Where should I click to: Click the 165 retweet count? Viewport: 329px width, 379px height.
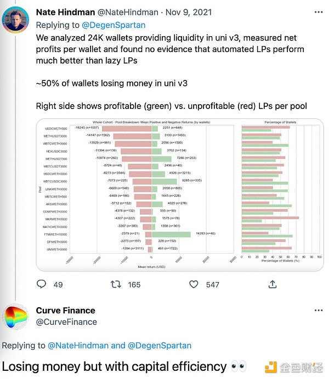[134, 285]
